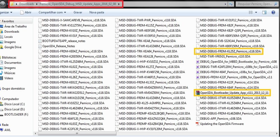Viewport: 280px width, 137px height.
Task: Select BOOTUPDATEAPP_release_notes text file icon
Action: 40,41
